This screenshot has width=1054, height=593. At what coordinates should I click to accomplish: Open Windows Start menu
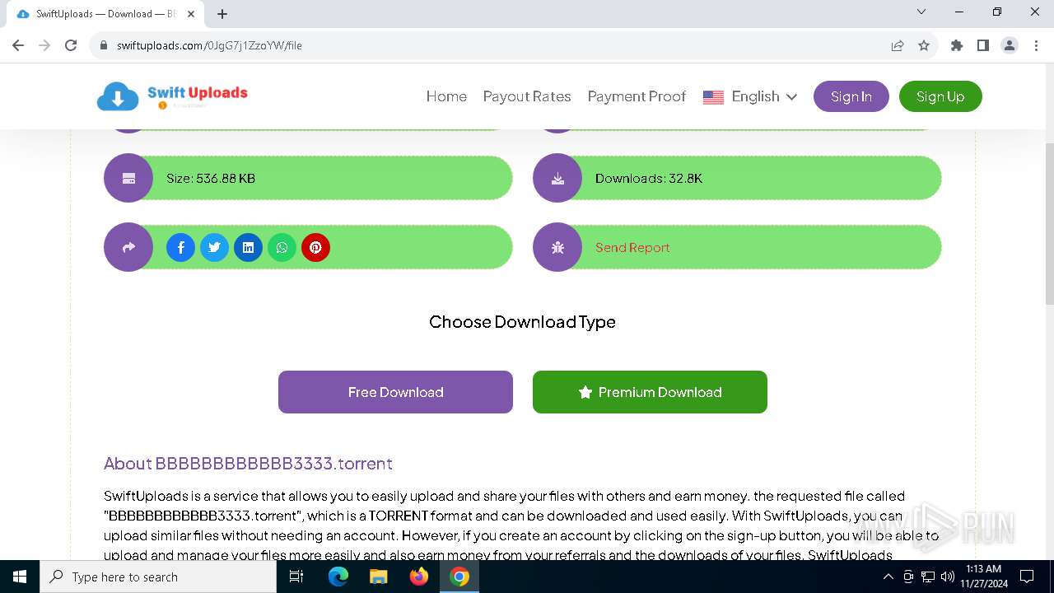20,577
